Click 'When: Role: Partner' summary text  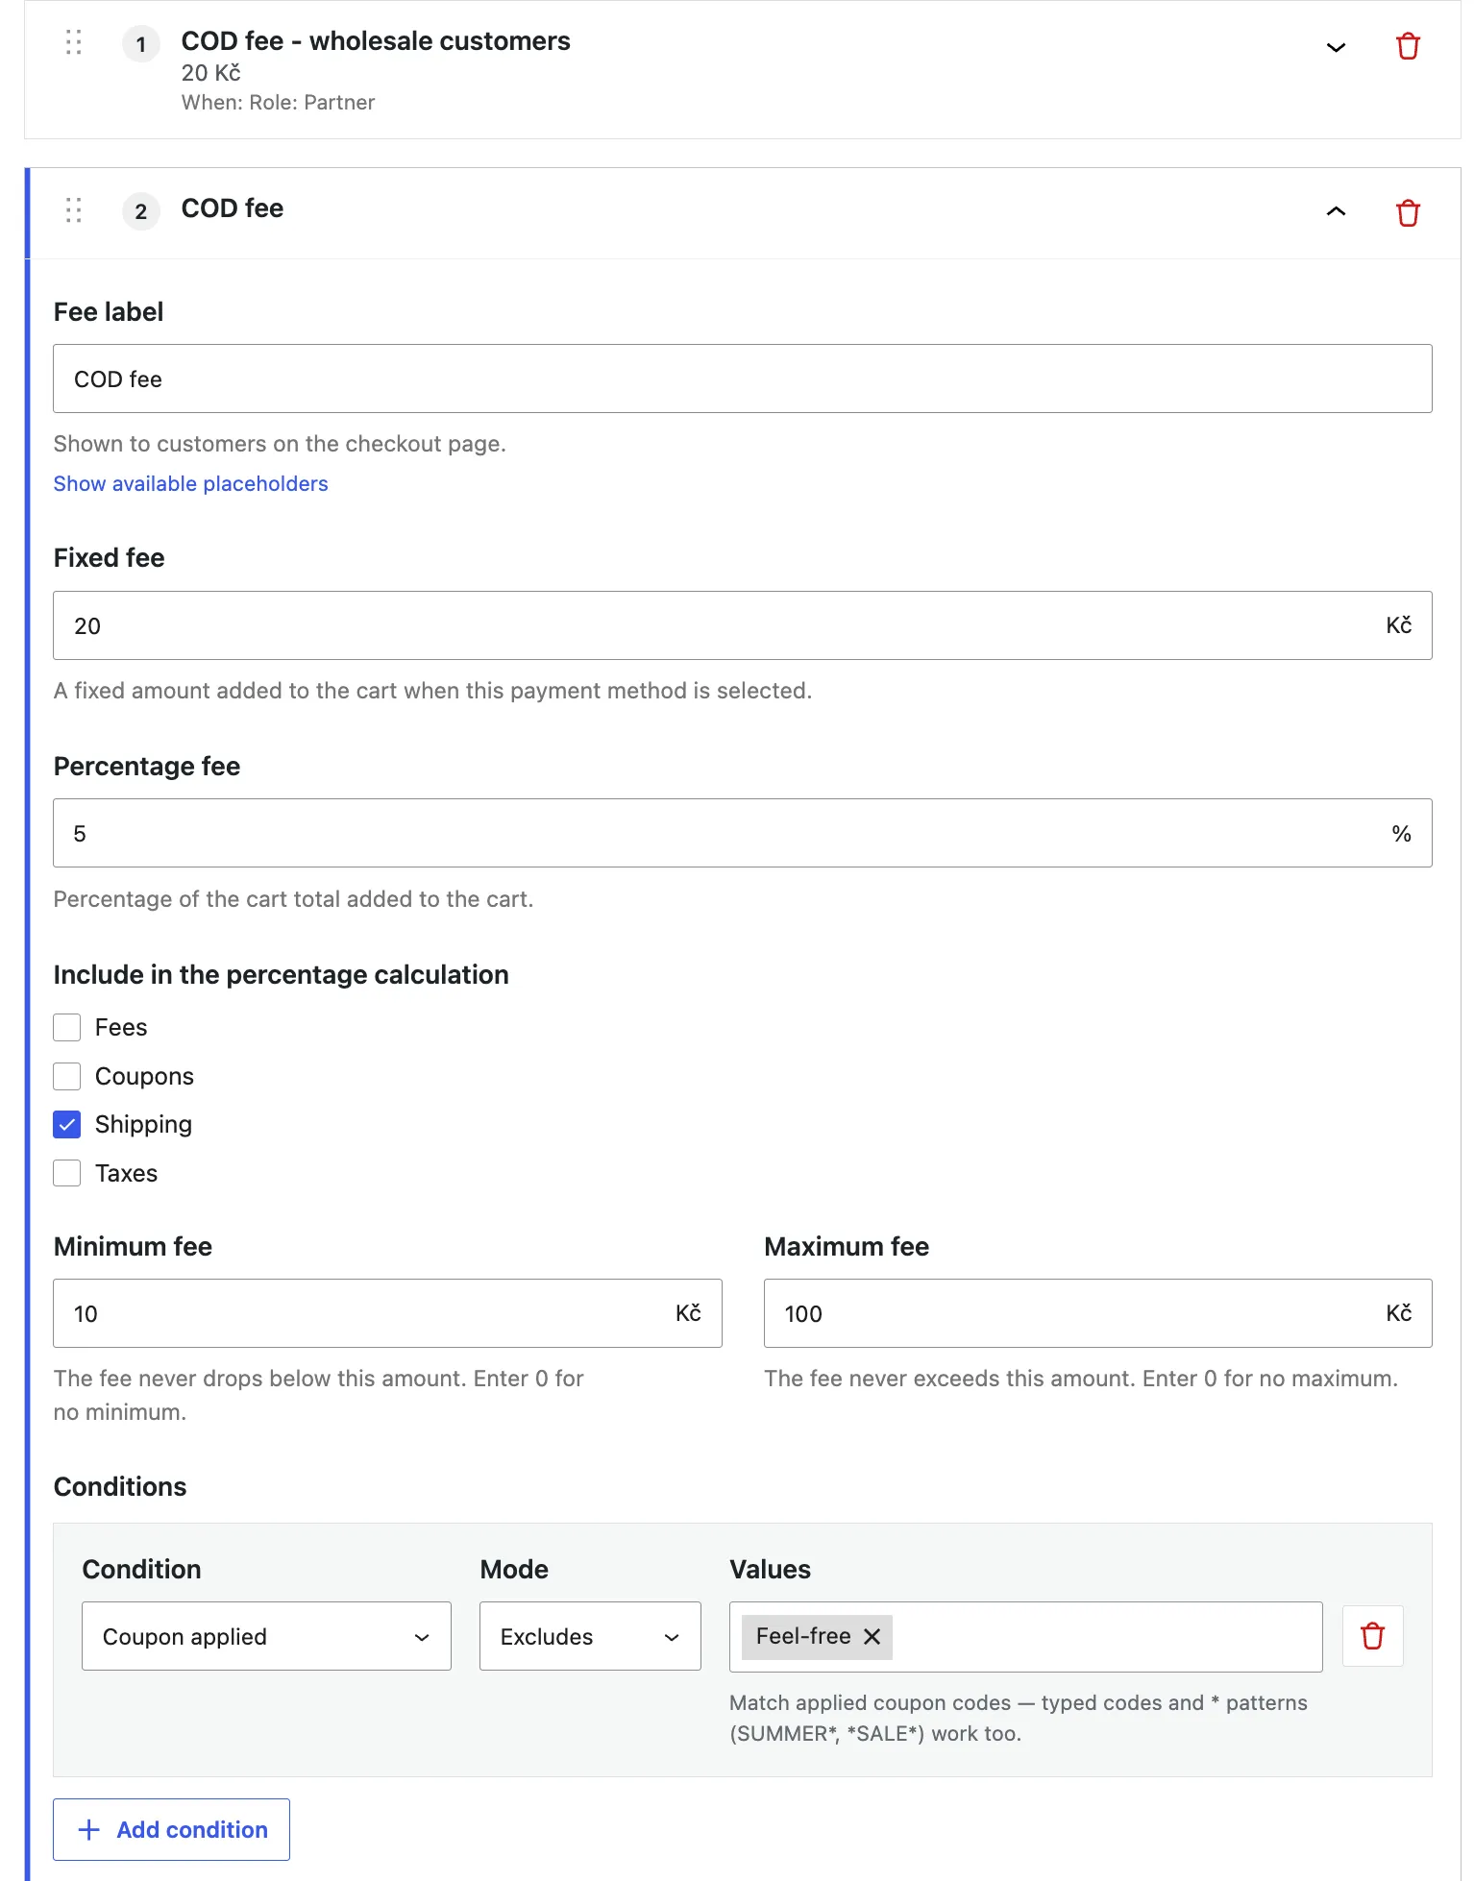pos(278,103)
